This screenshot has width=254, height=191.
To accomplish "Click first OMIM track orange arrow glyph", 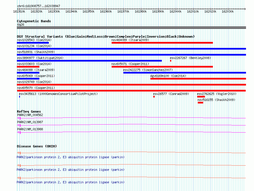I will click(19, 153).
